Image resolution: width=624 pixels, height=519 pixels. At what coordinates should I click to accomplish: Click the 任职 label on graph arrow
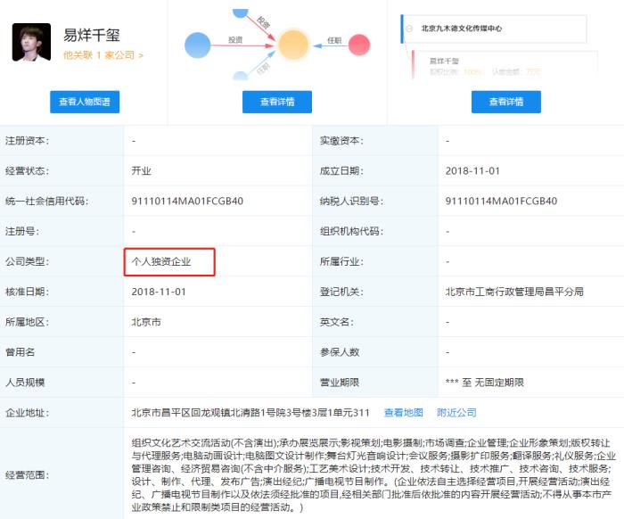pos(333,39)
